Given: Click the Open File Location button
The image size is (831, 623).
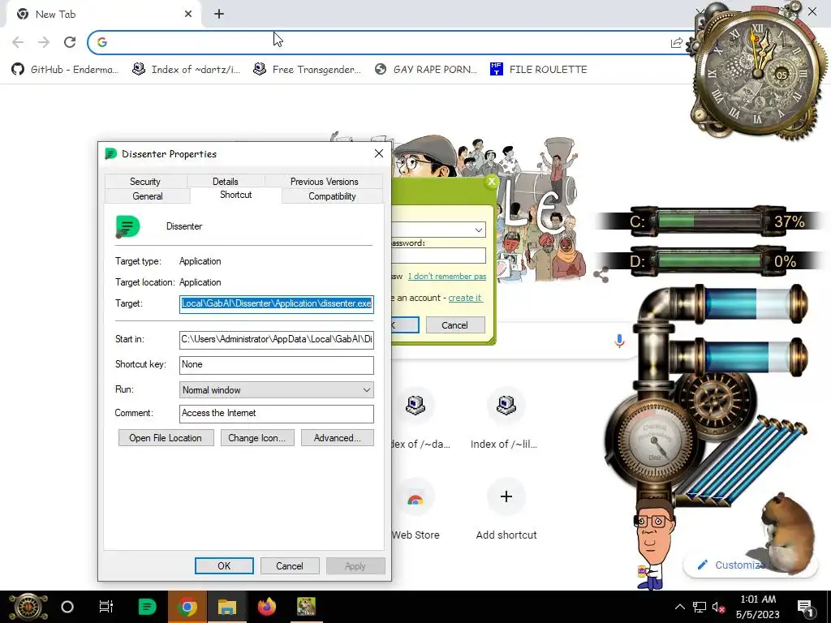Looking at the screenshot, I should (x=166, y=438).
